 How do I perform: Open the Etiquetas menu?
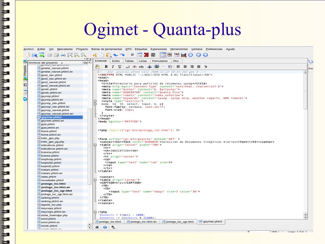coord(141,49)
